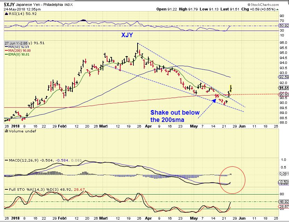Click the Chg +0.59 (+0.65%) value
Image resolution: width=289 pixels, height=222 pixels.
coord(259,9)
